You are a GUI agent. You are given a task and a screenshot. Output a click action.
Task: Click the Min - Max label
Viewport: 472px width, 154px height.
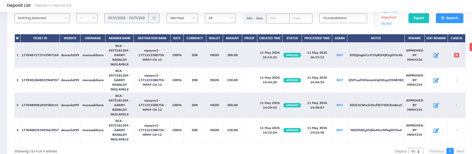(x=255, y=18)
